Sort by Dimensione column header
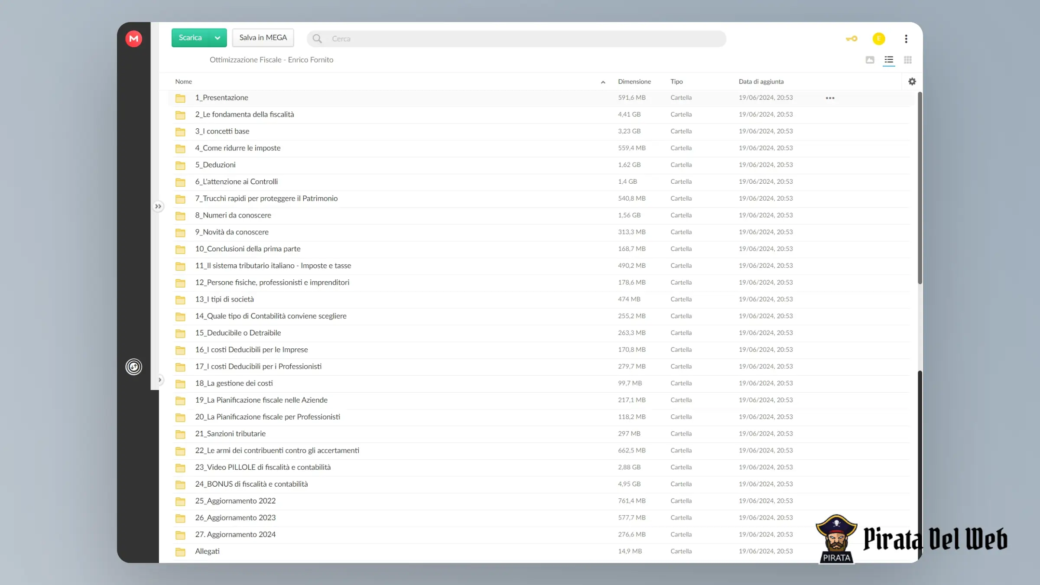This screenshot has height=585, width=1040. pyautogui.click(x=634, y=81)
